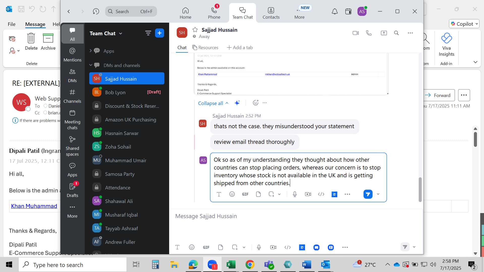
Task: Click the share screen icon in chat header
Action: [384, 33]
